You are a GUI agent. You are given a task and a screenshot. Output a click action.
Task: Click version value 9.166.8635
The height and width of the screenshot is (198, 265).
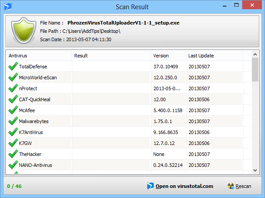pos(166,132)
